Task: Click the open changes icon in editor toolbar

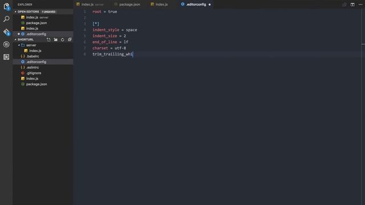Action: coord(344,5)
